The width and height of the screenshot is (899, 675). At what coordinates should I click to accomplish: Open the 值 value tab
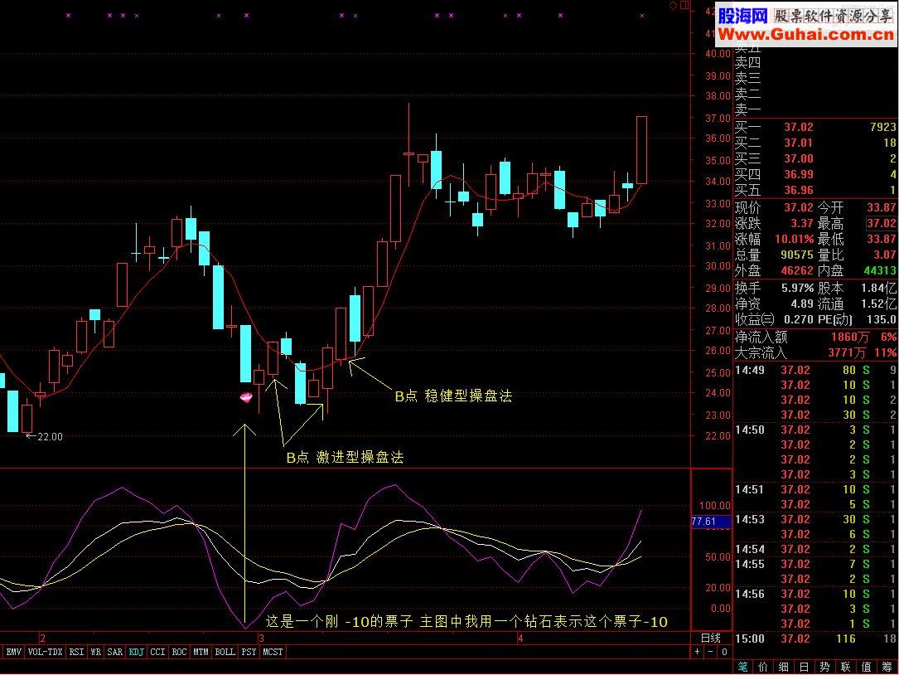[x=867, y=667]
